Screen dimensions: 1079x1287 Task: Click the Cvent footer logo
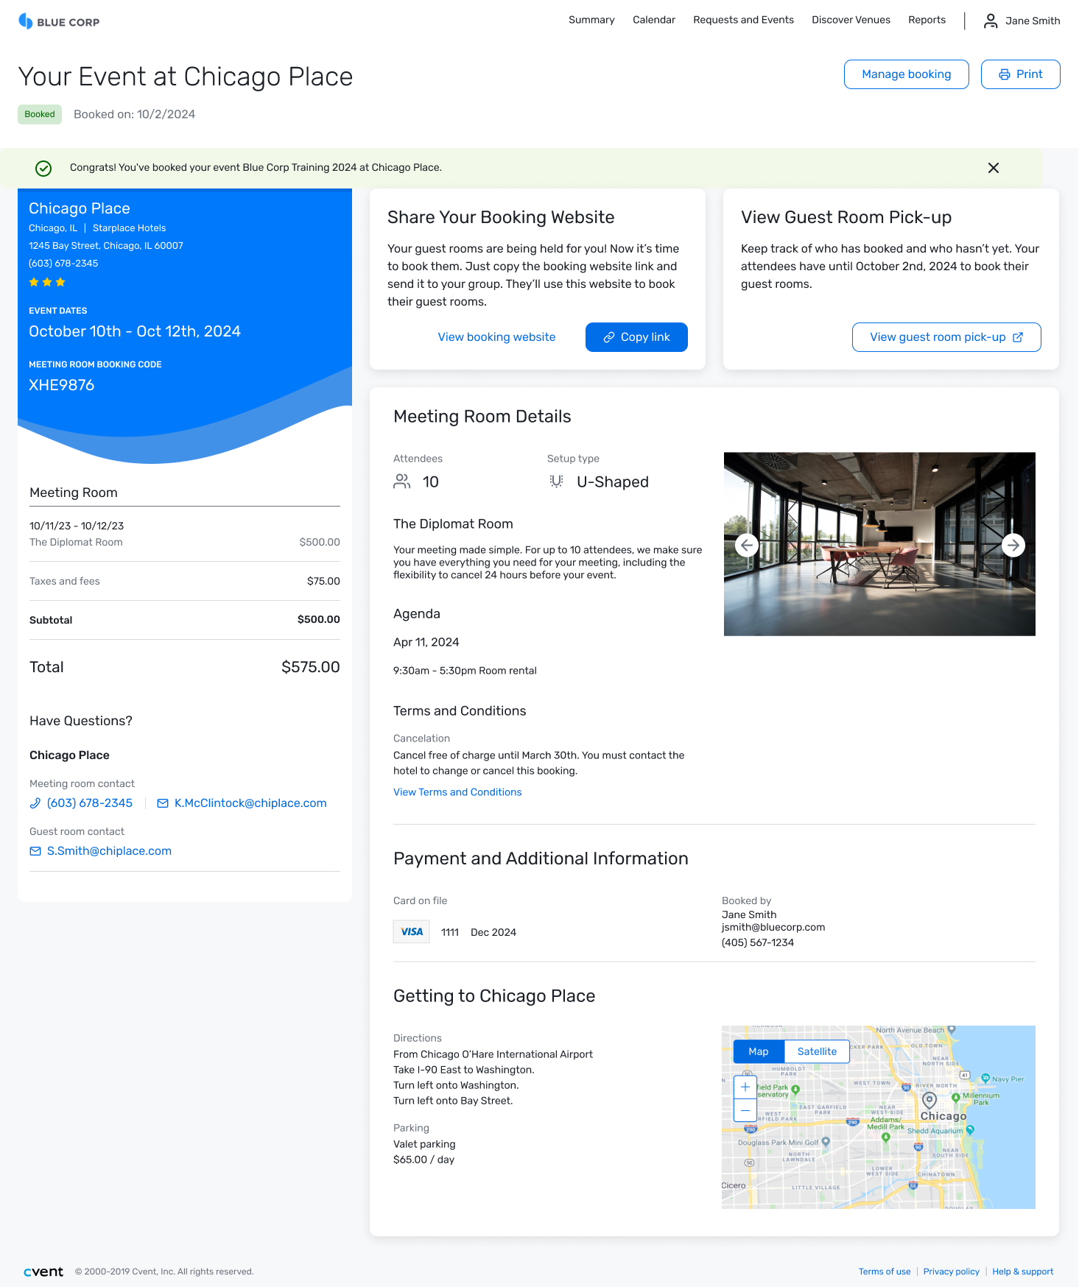click(x=43, y=1272)
